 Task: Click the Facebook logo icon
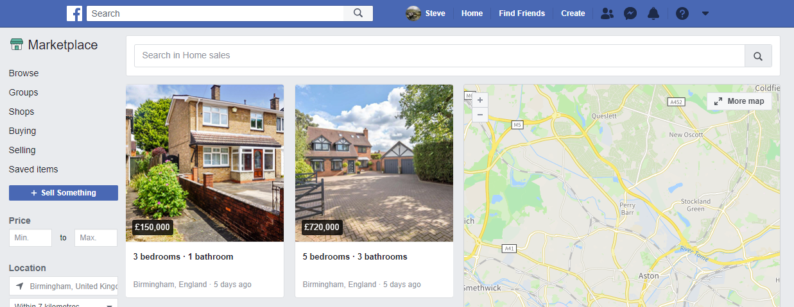pyautogui.click(x=74, y=13)
